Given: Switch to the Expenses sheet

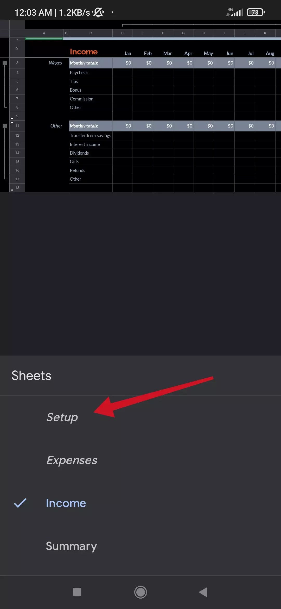Looking at the screenshot, I should pyautogui.click(x=72, y=460).
